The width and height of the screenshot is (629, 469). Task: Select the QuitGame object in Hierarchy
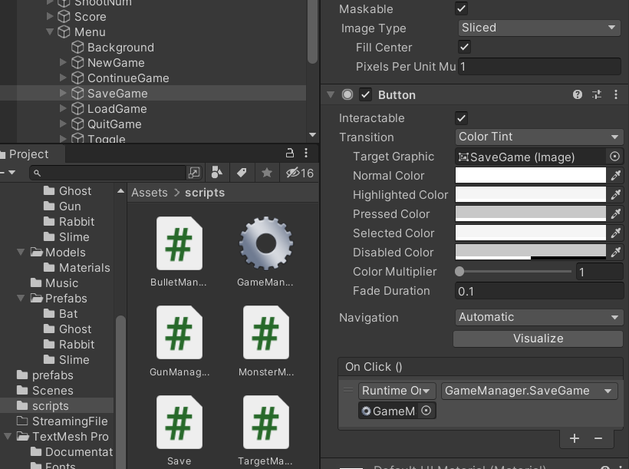(114, 124)
